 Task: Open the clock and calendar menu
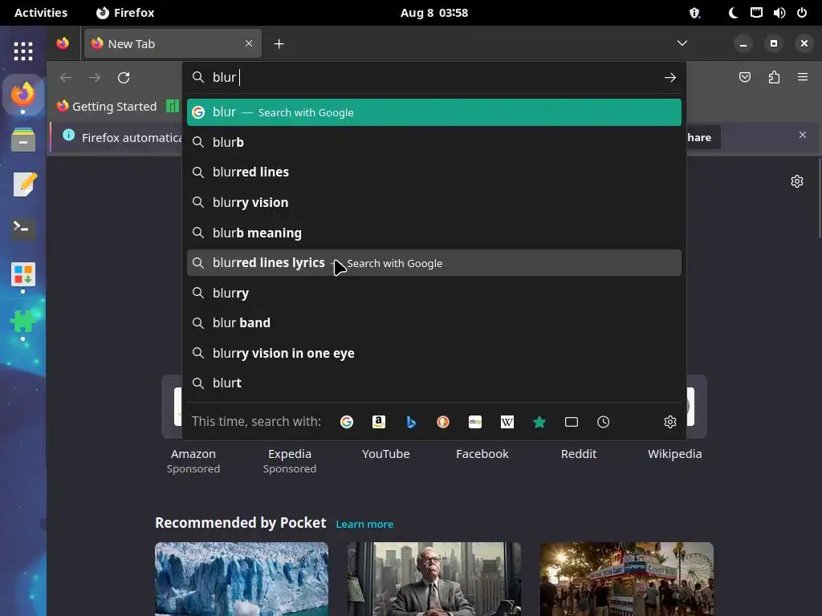(434, 13)
